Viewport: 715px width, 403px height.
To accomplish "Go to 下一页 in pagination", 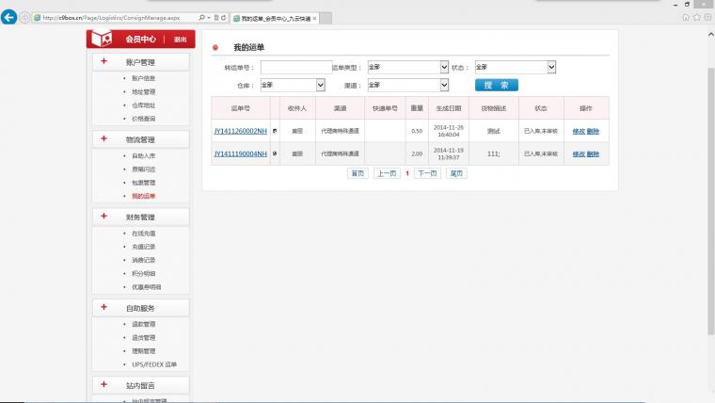I will [427, 173].
